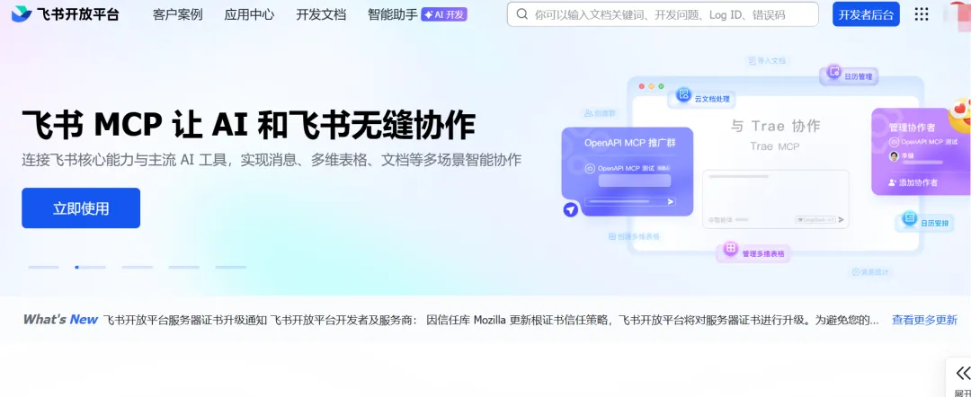971x397 pixels.
Task: Click the 创建群 group icon
Action: click(588, 114)
